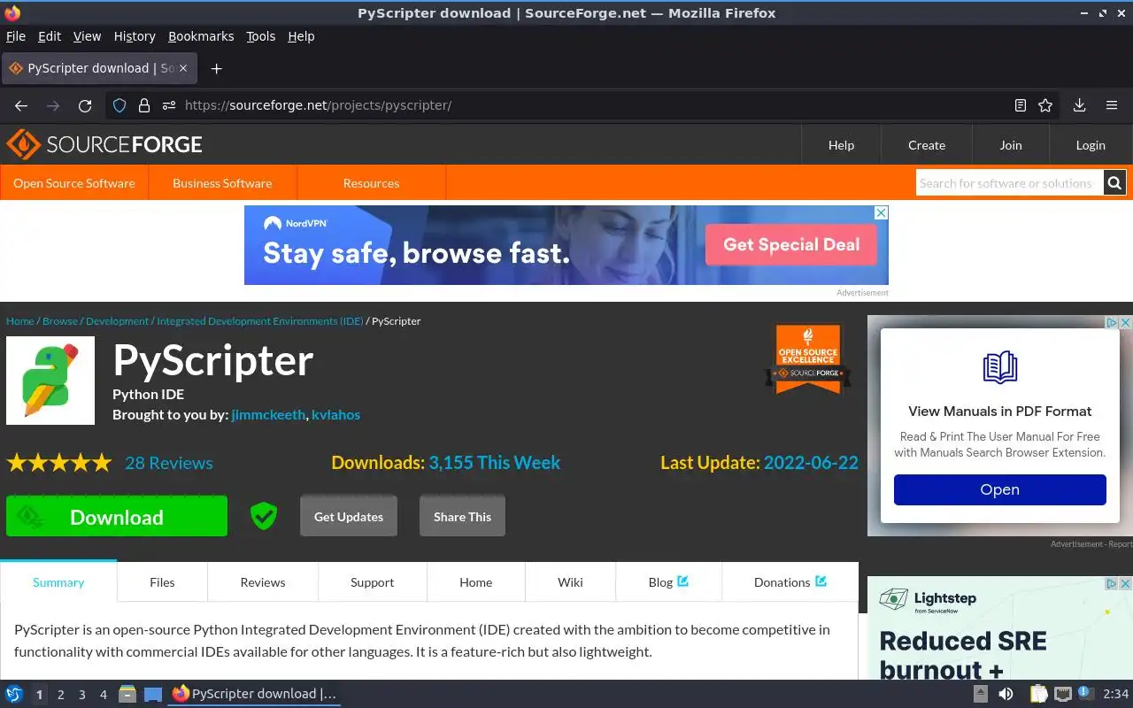The width and height of the screenshot is (1133, 708).
Task: Open the Donations tab
Action: click(x=790, y=582)
